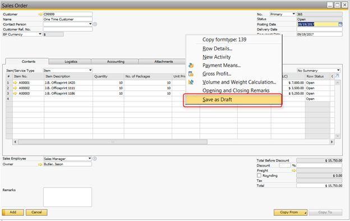The height and width of the screenshot is (221, 350).
Task: Click the Name input field
Action: [x=67, y=19]
